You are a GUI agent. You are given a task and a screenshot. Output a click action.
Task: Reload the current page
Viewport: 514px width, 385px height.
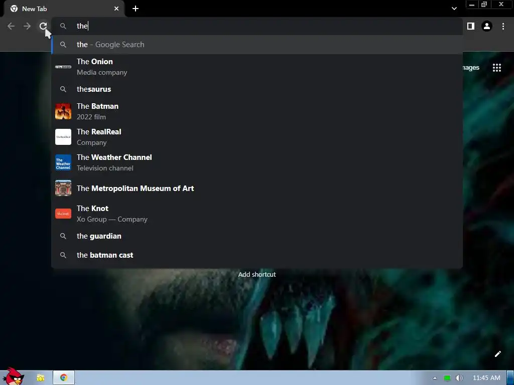click(x=43, y=26)
